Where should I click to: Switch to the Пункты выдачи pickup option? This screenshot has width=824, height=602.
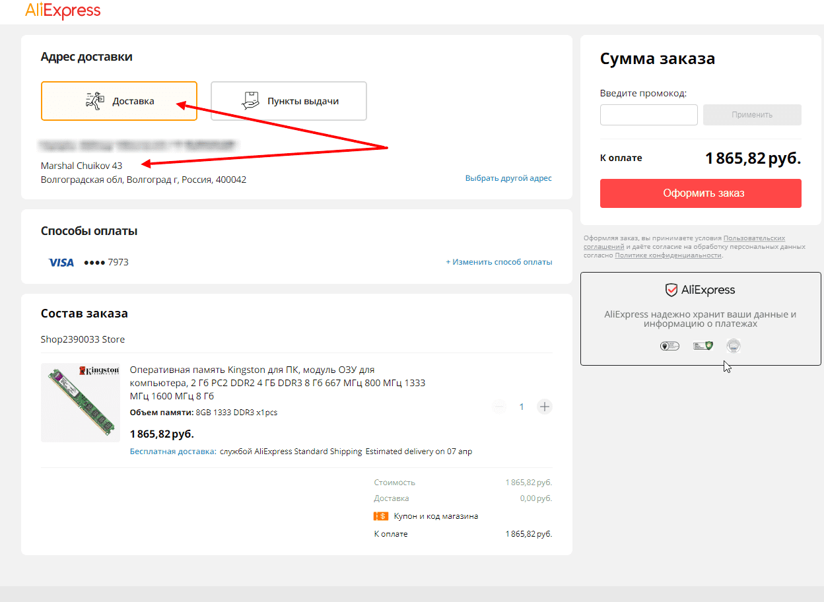[x=289, y=101]
